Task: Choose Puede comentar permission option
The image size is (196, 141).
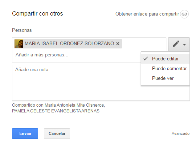Action: point(165,68)
